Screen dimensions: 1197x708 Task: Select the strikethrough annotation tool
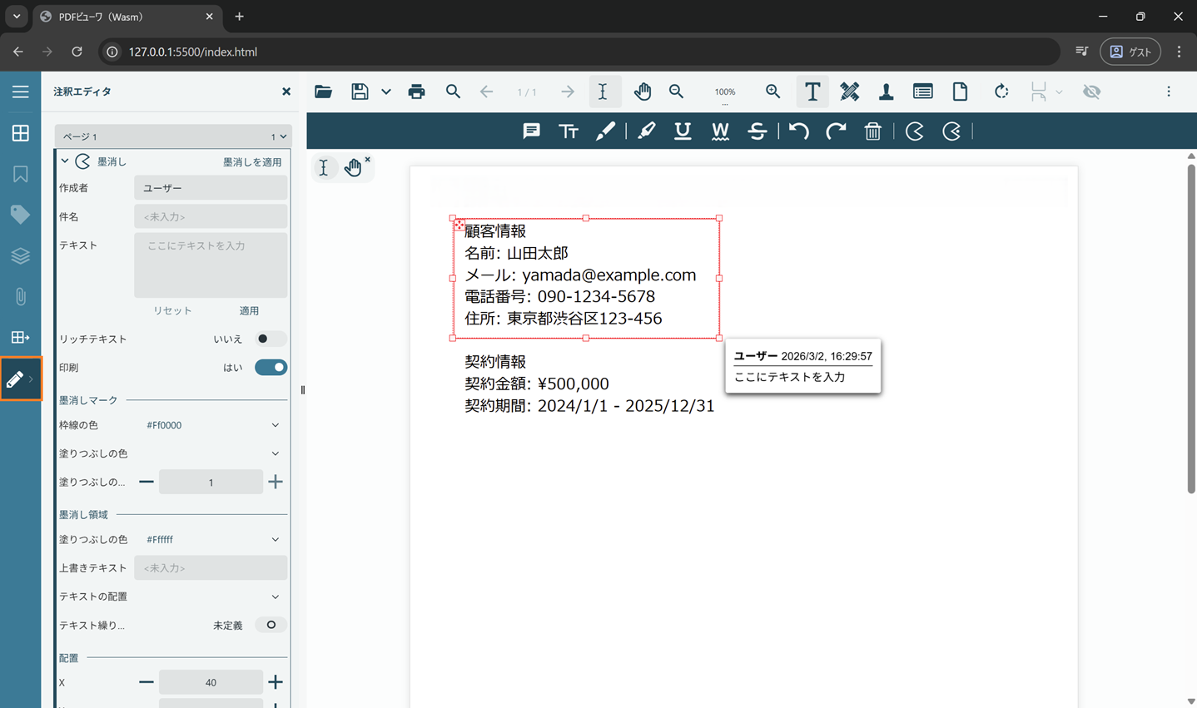pyautogui.click(x=757, y=131)
